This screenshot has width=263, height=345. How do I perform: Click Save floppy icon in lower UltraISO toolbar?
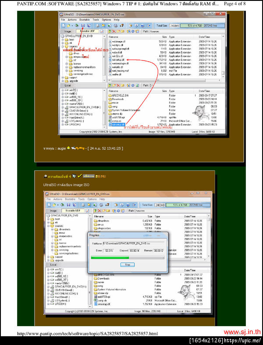[x=68, y=205]
